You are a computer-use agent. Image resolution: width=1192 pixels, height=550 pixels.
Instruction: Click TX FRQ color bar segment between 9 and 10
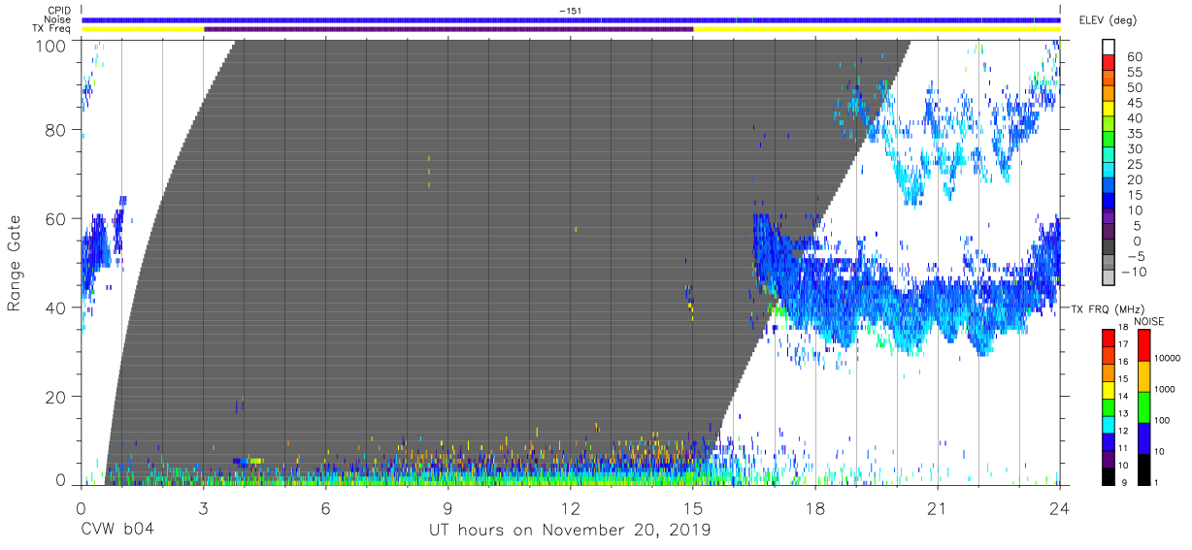[x=1109, y=476]
